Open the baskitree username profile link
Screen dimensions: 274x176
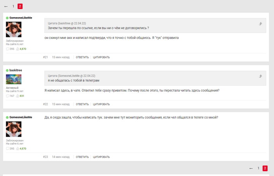(16, 71)
